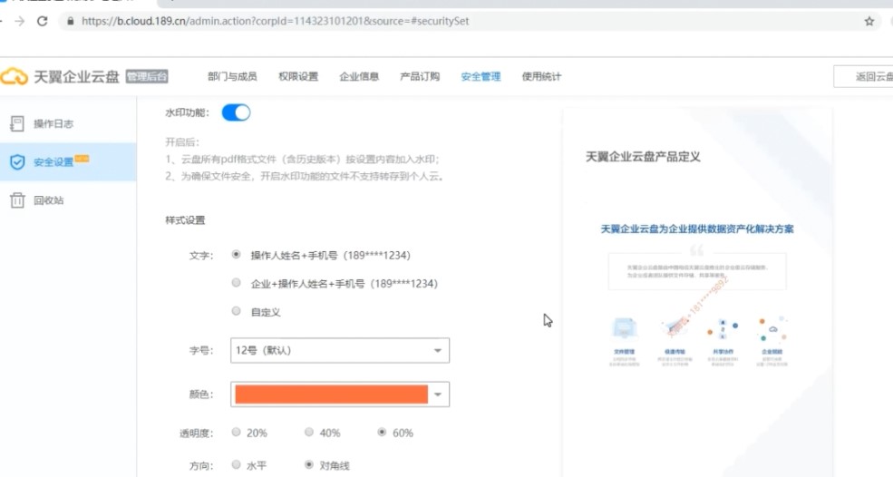Screen dimensions: 893x477
Task: Open 部门与成员 menu
Action: click(x=232, y=76)
